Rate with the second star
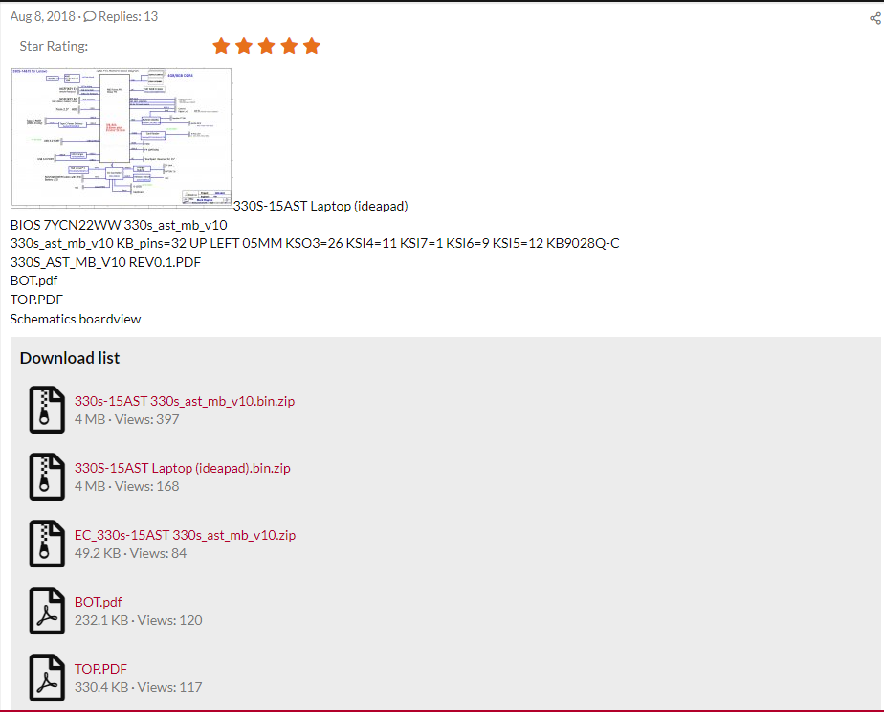This screenshot has width=884, height=712. [244, 46]
